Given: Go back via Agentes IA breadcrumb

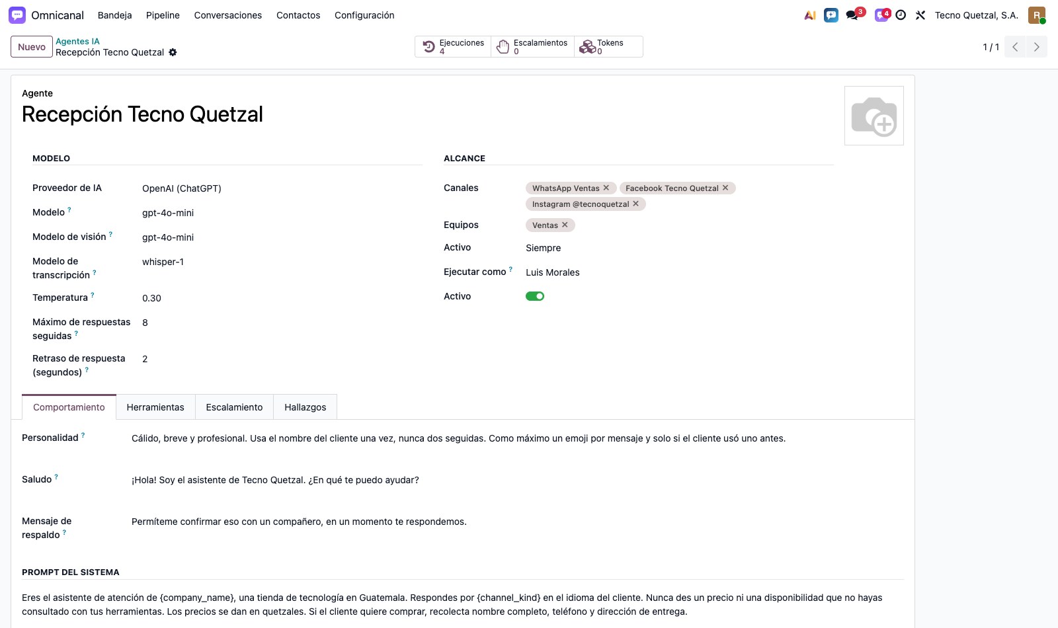Looking at the screenshot, I should pyautogui.click(x=77, y=41).
